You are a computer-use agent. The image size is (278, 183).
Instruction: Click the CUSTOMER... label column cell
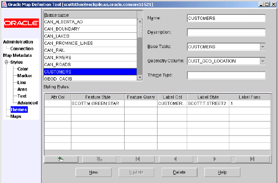point(172,104)
